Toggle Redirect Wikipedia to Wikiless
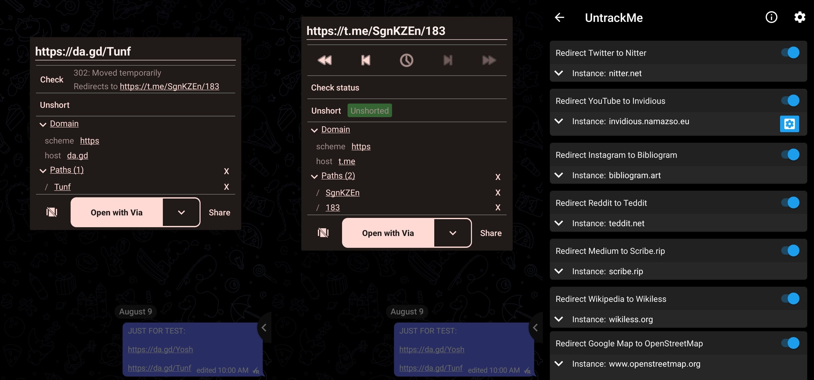 tap(790, 299)
